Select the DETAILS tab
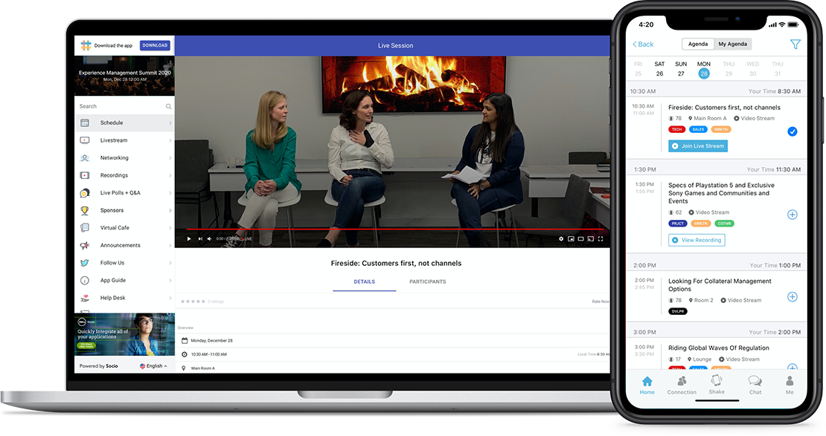 [365, 282]
